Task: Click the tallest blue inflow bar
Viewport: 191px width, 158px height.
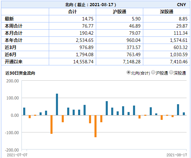Action: (x=57, y=104)
